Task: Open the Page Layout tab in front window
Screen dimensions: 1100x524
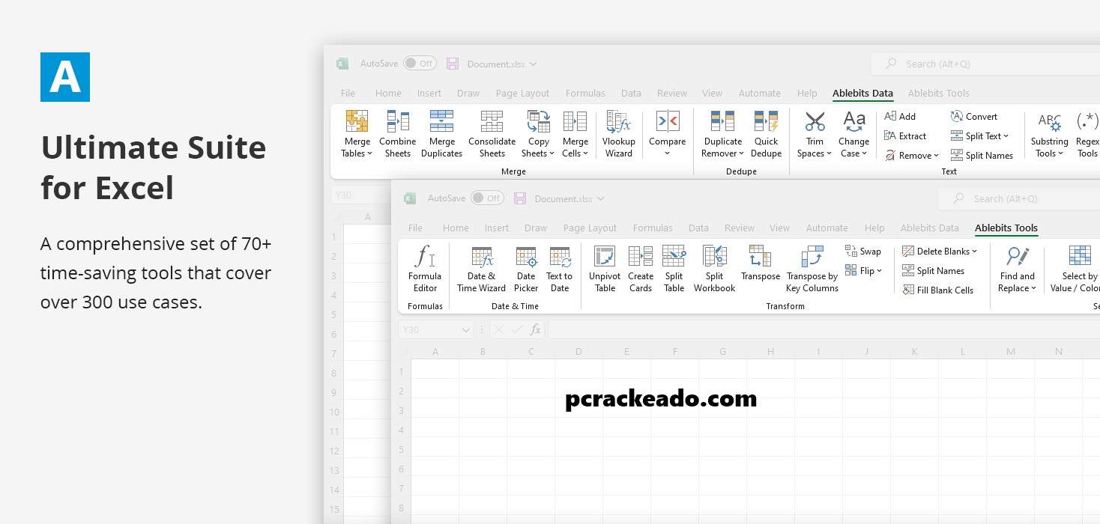Action: click(590, 228)
